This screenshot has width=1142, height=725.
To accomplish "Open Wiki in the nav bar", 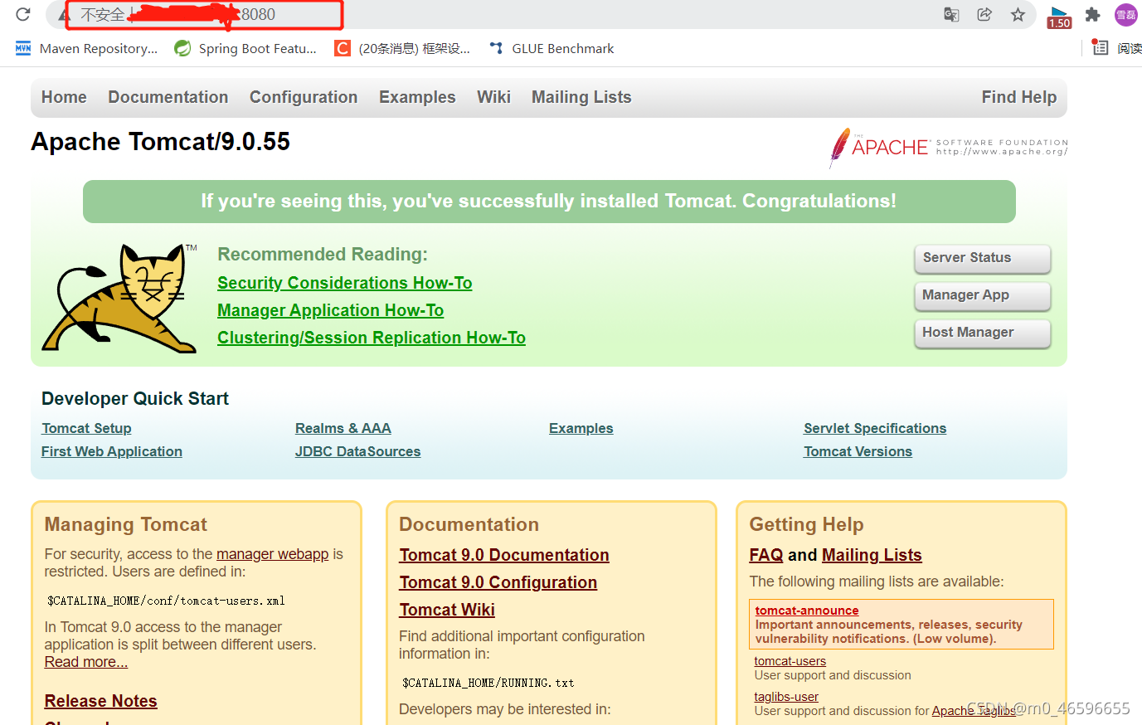I will 493,97.
